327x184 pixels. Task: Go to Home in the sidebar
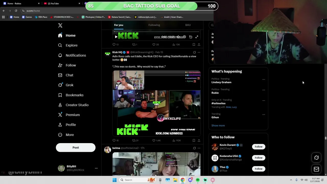67,36
